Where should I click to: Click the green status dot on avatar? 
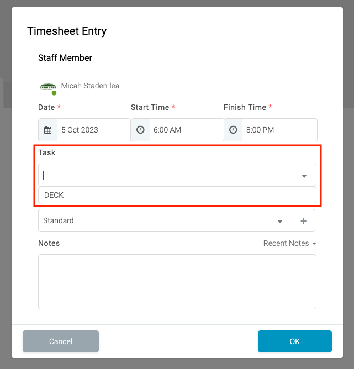(54, 93)
